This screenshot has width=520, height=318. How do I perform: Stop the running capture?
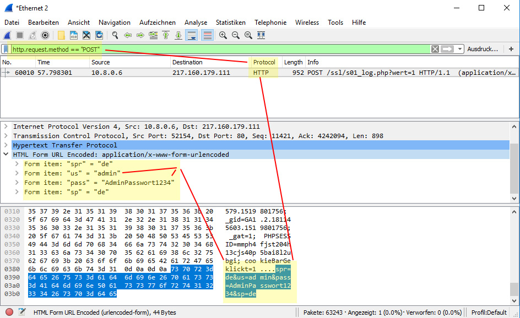coord(20,35)
